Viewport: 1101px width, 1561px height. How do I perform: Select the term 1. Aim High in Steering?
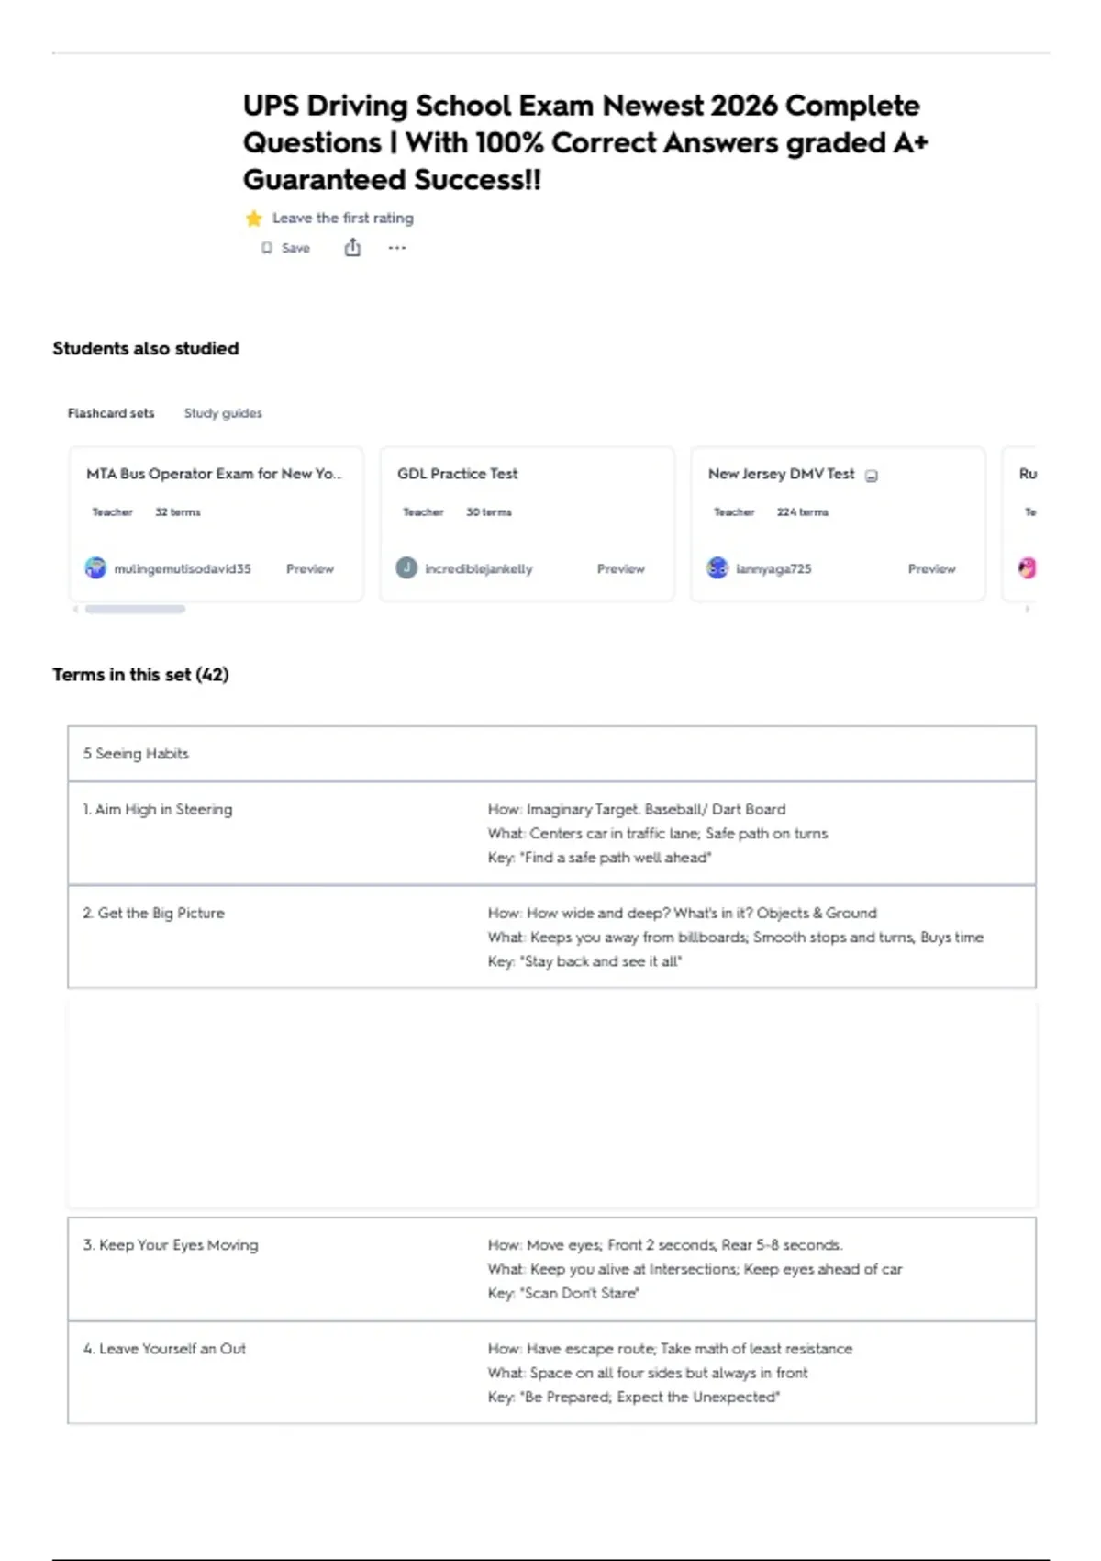158,810
